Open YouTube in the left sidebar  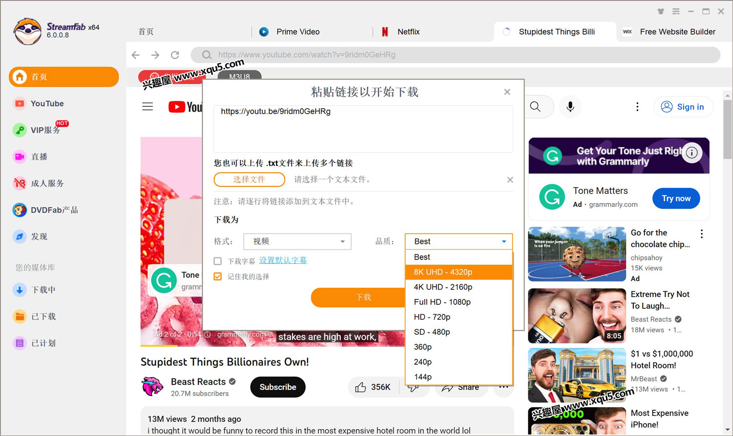pos(47,103)
